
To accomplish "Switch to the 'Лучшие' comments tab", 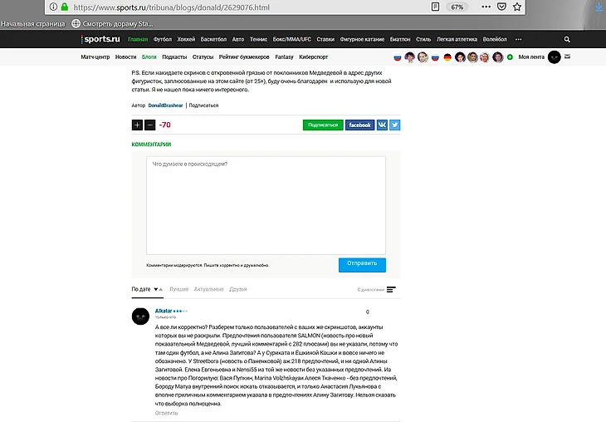I will (x=179, y=289).
